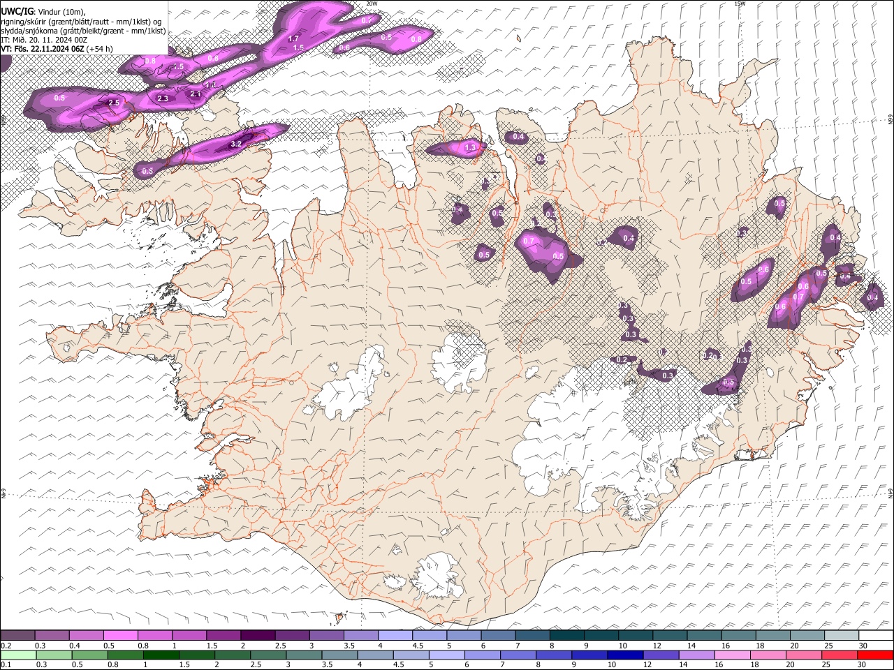Click the 2.1 precipitation value label
The width and height of the screenshot is (894, 670).
tap(196, 94)
